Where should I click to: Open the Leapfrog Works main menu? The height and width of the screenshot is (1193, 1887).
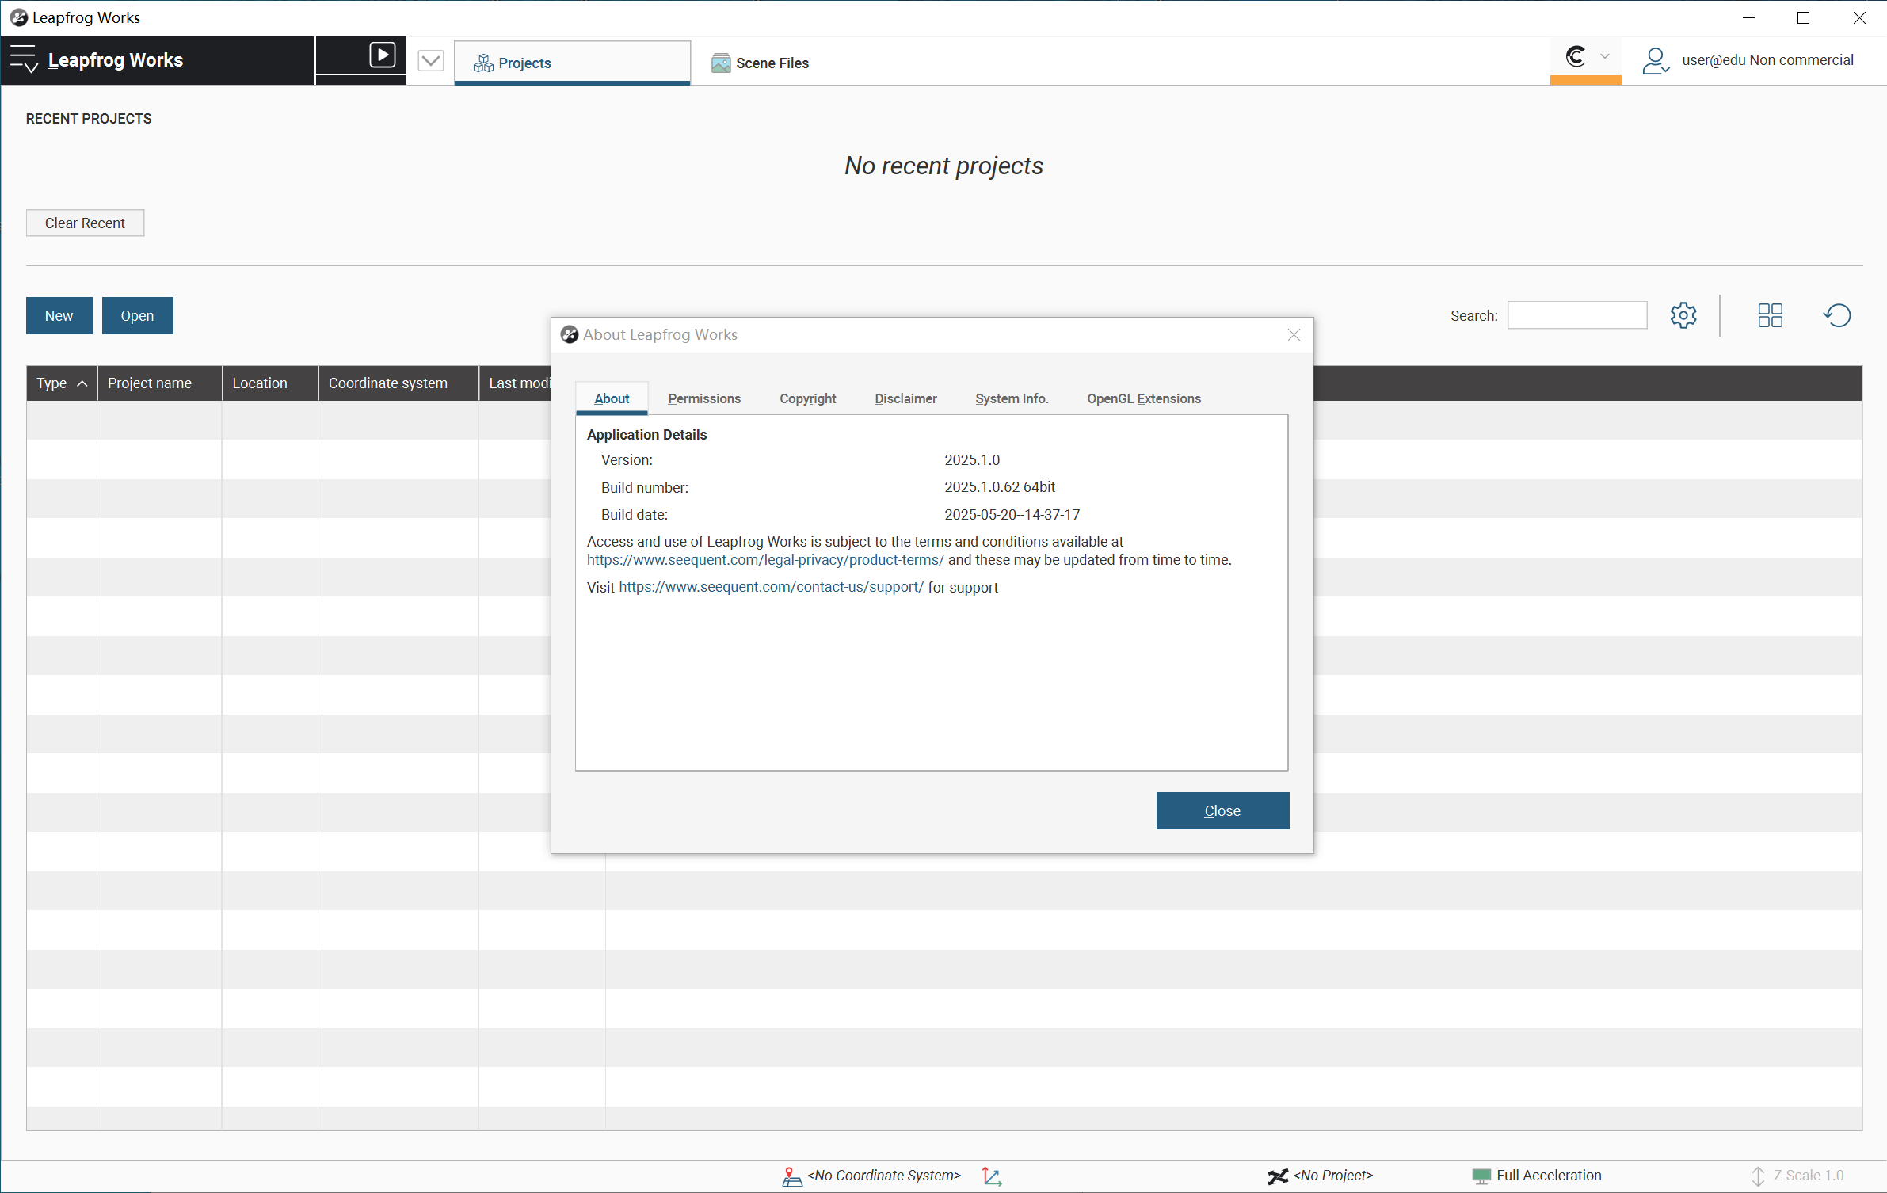coord(23,59)
